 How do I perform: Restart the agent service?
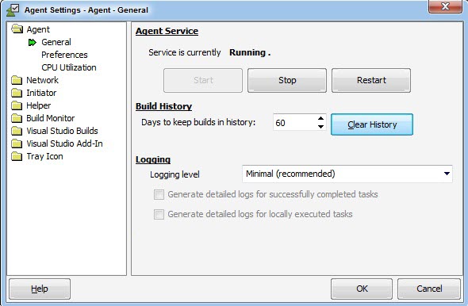(371, 80)
